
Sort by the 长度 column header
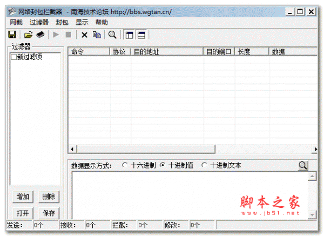pyautogui.click(x=252, y=51)
